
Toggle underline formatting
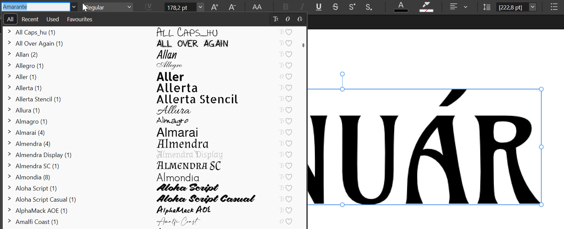[x=319, y=7]
